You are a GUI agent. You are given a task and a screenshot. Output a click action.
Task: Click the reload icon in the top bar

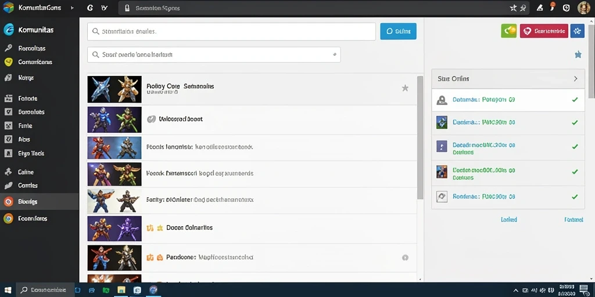click(x=90, y=8)
